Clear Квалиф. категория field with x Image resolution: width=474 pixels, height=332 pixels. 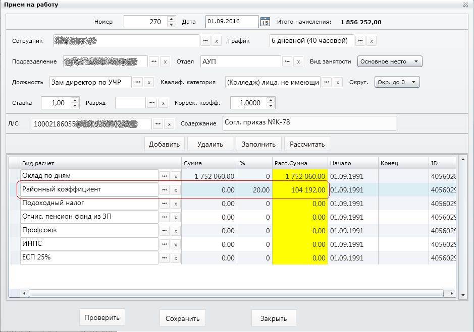[x=338, y=82]
